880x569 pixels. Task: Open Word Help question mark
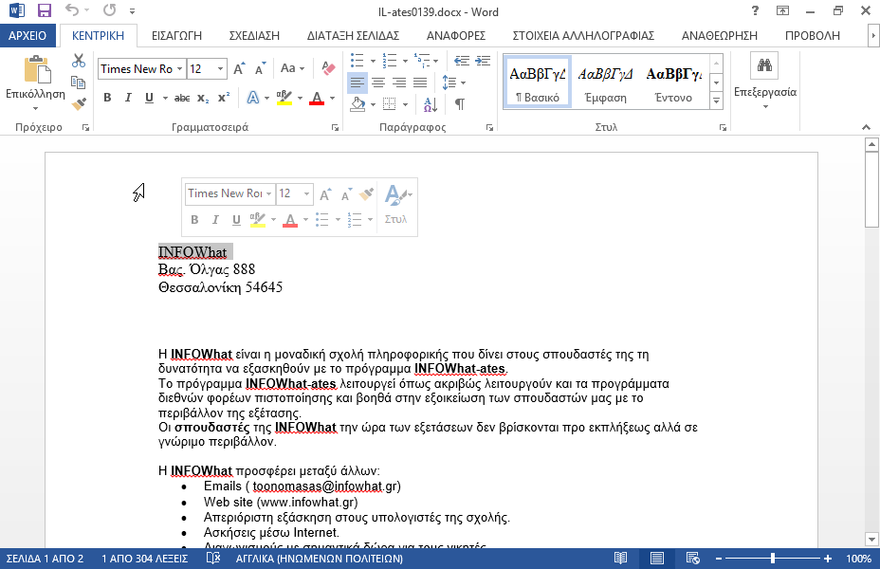coord(756,10)
